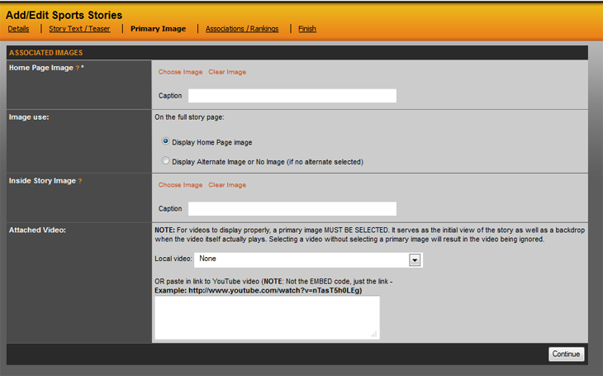Click Choose Image for Home Page Image

click(x=180, y=72)
